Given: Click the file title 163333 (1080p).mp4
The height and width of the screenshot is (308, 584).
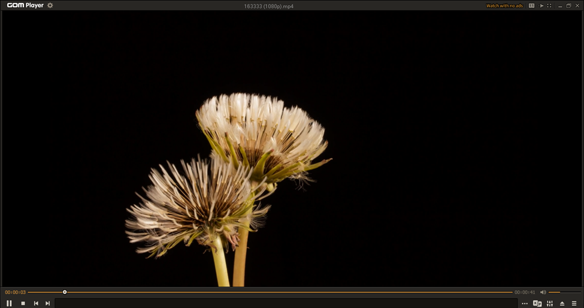Looking at the screenshot, I should point(268,6).
